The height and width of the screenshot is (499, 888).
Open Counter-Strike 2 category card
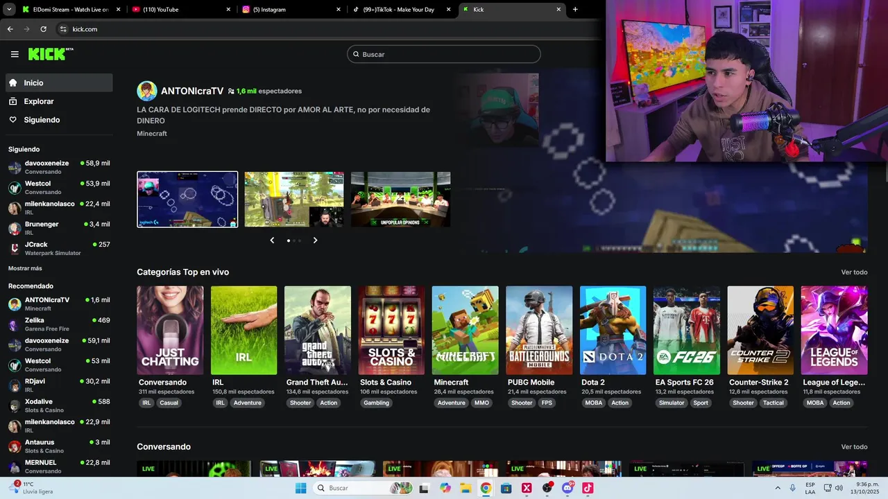(x=760, y=330)
